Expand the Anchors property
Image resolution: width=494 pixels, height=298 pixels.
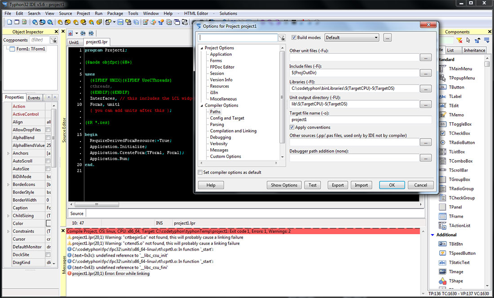coord(8,153)
